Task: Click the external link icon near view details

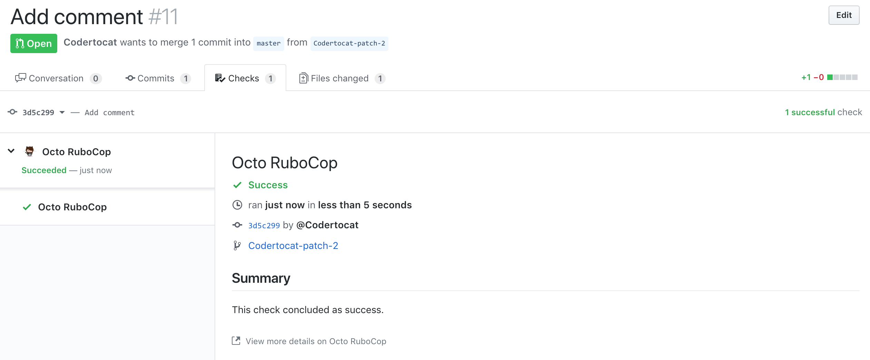Action: 236,341
